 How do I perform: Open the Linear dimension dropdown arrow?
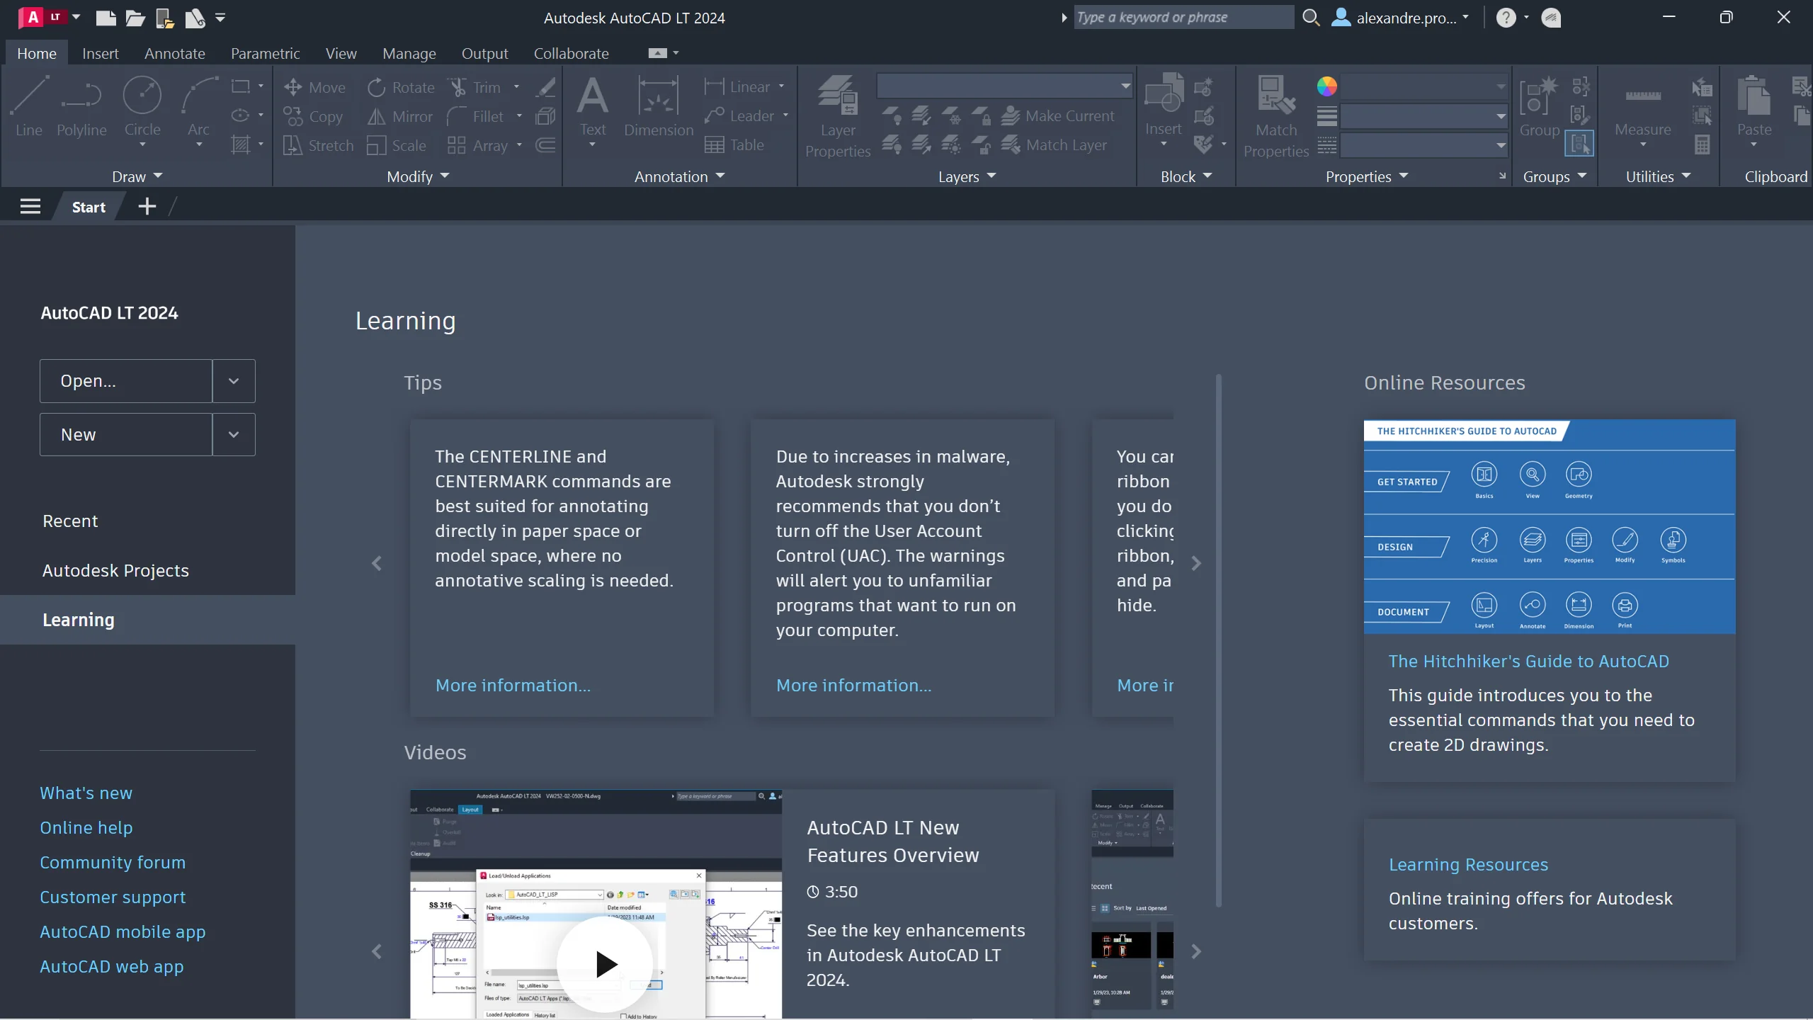click(x=781, y=86)
